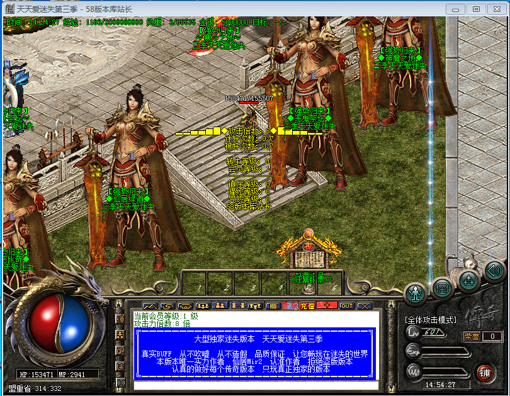Click the 充值 recharge button
This screenshot has height=396, width=510.
coord(307,305)
